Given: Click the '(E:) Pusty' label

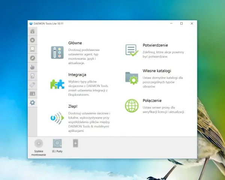Looking at the screenshot, I should click(x=57, y=151).
